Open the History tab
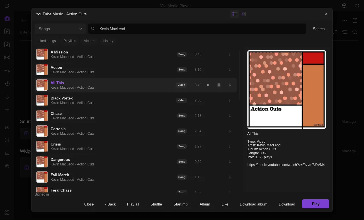Image resolution: width=364 pixels, height=220 pixels. pyautogui.click(x=108, y=41)
